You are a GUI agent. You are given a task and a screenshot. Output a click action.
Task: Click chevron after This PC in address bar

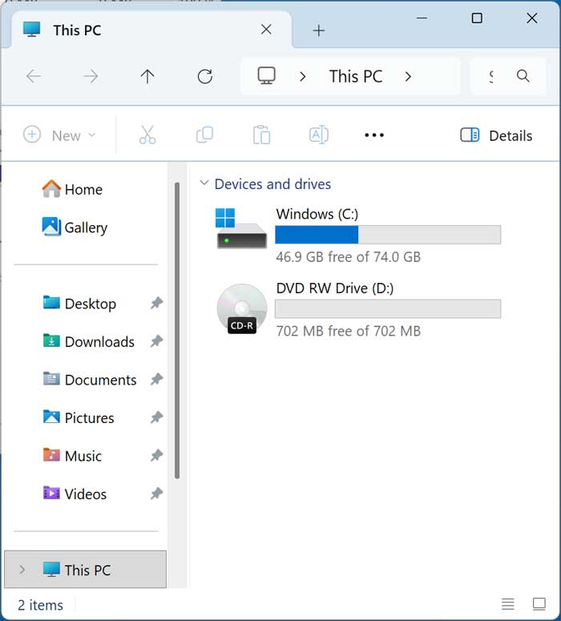click(x=408, y=76)
